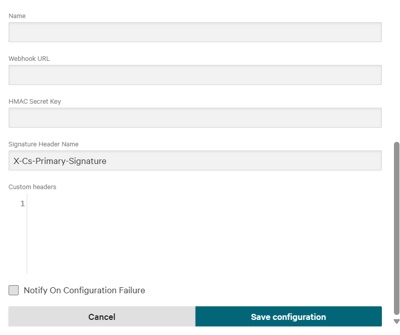Screen dimensions: 400x335
Task: Click the Name input field
Action: pos(195,32)
